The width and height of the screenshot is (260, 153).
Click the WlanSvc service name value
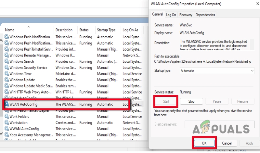[186, 25]
